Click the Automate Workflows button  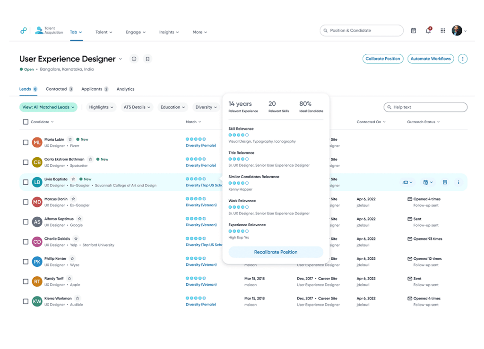(430, 59)
